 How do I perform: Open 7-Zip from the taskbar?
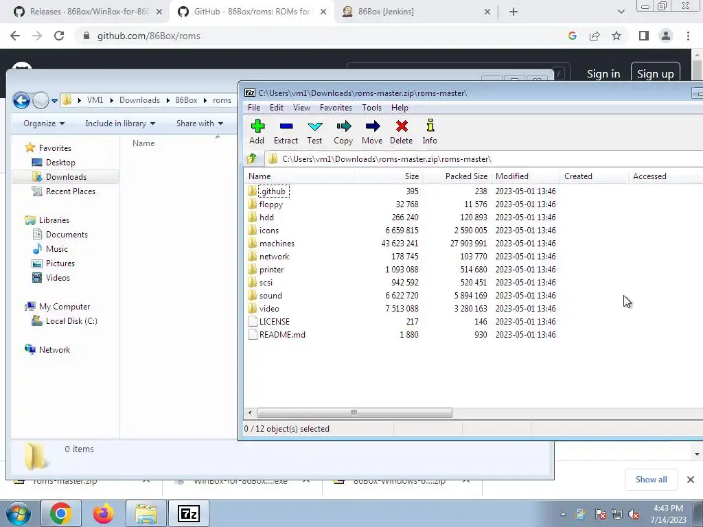[188, 513]
